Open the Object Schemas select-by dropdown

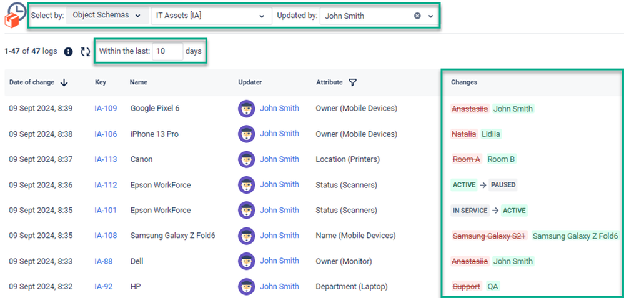[106, 16]
